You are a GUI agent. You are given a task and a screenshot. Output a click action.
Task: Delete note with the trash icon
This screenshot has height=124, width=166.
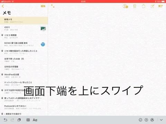tap(135, 6)
